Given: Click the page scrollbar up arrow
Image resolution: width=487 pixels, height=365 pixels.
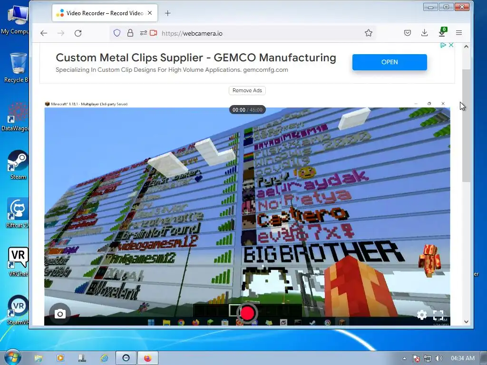Looking at the screenshot, I should tap(466, 47).
